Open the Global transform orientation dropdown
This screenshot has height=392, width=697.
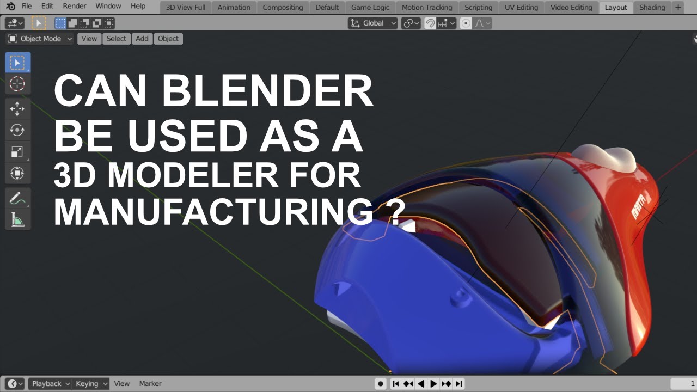pyautogui.click(x=373, y=23)
